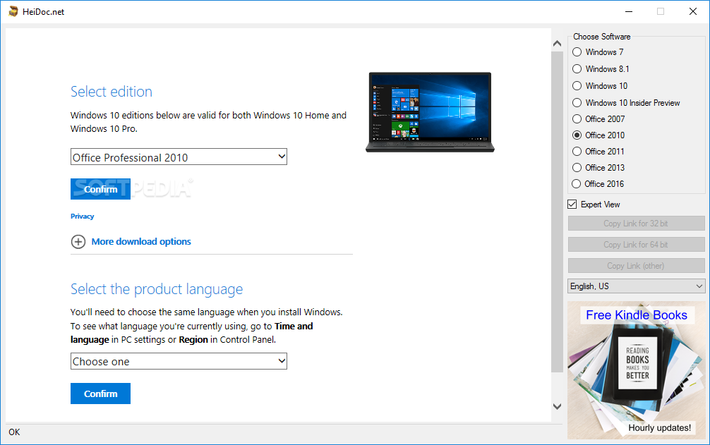The image size is (710, 445).
Task: Click the Select edition heading
Action: (x=112, y=92)
